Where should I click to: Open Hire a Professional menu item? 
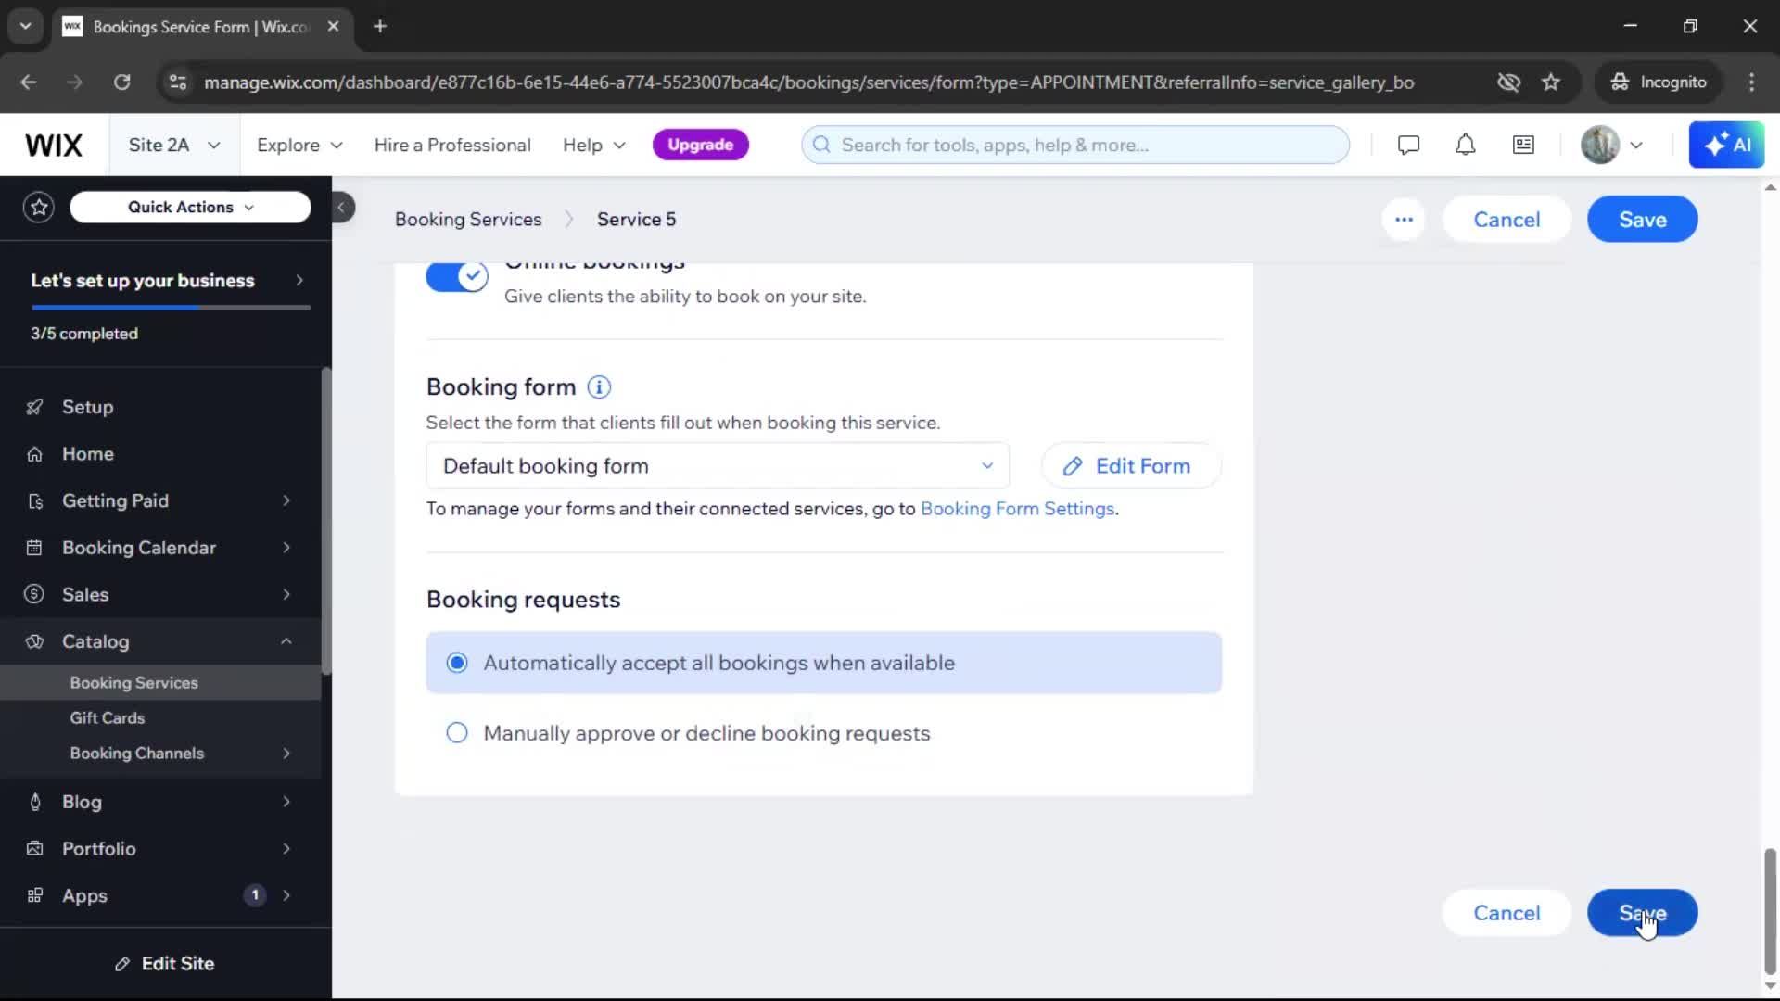click(x=452, y=145)
